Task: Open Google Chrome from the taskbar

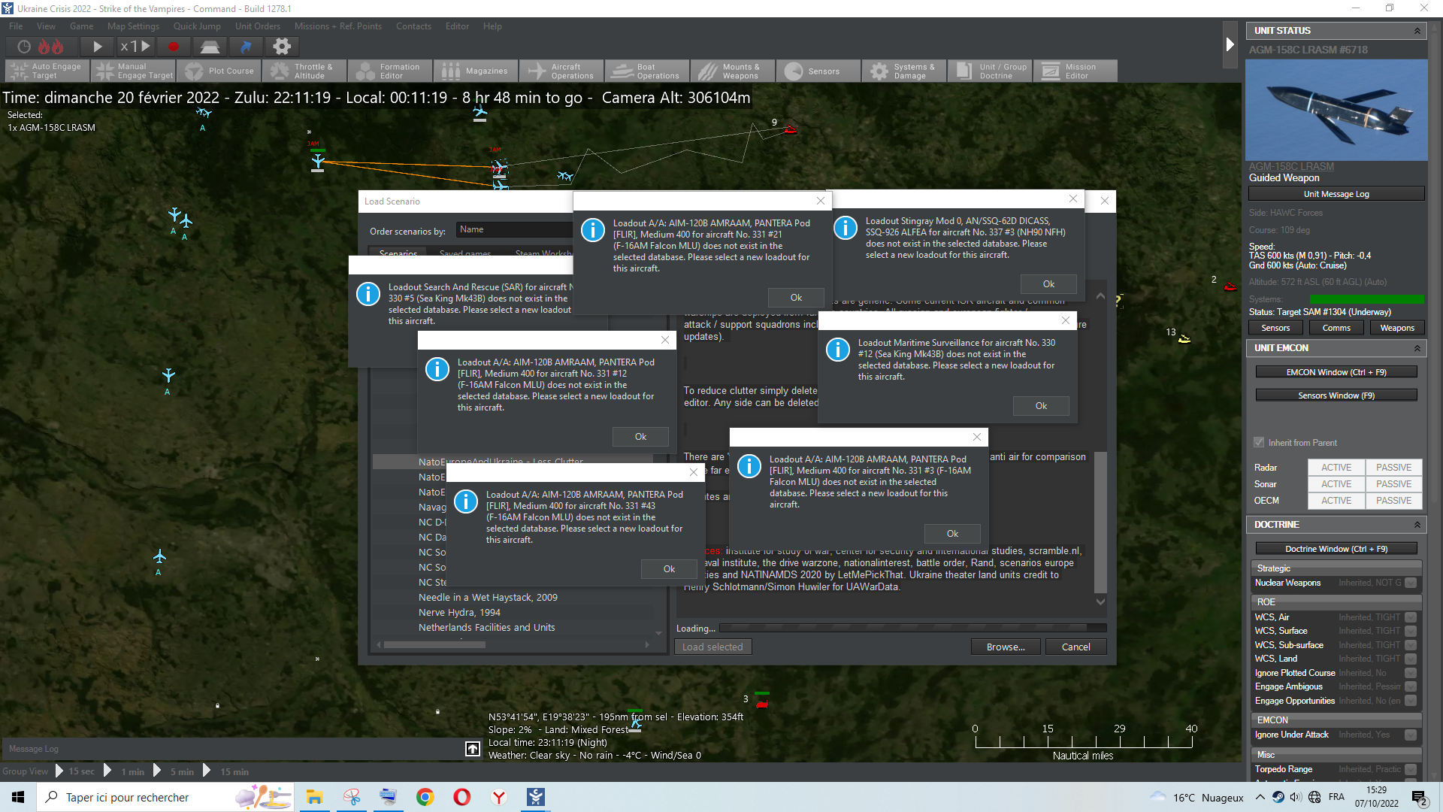Action: pos(425,797)
